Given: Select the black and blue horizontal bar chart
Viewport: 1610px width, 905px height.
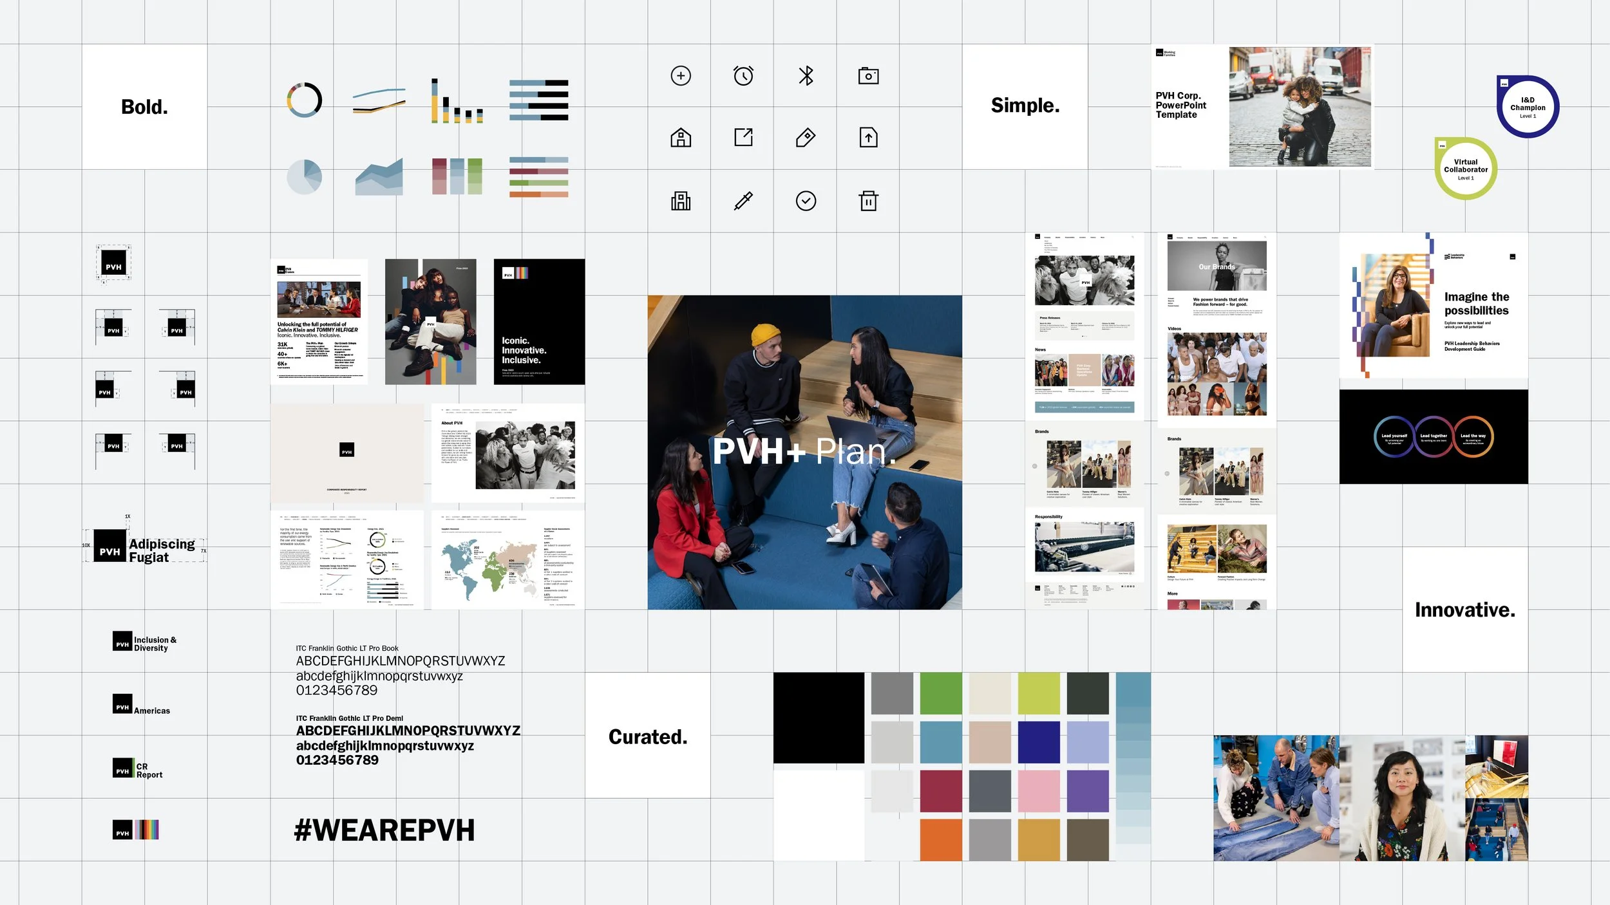Looking at the screenshot, I should pos(538,100).
